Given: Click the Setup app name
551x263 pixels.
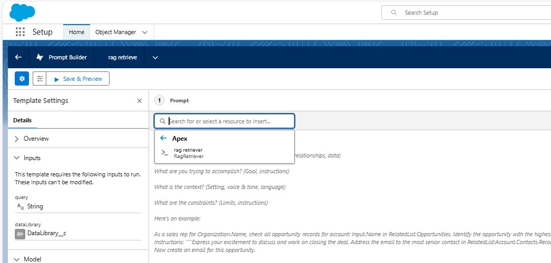Looking at the screenshot, I should [43, 32].
